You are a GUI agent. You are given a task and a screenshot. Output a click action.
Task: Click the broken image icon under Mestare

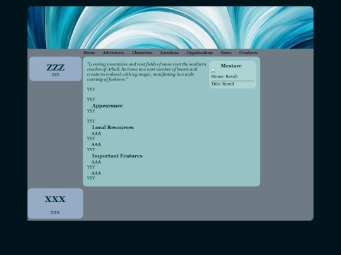(213, 71)
